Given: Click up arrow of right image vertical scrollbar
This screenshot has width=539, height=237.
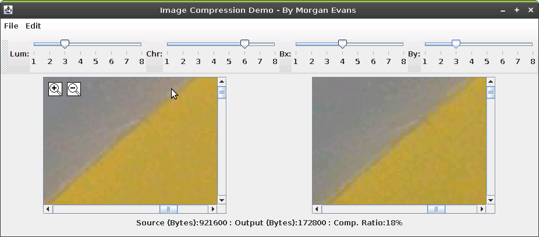Looking at the screenshot, I should point(491,82).
